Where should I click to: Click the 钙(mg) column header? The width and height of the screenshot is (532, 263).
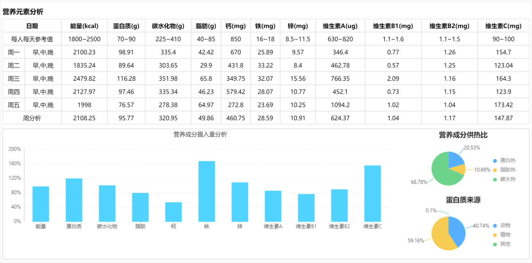(x=235, y=26)
